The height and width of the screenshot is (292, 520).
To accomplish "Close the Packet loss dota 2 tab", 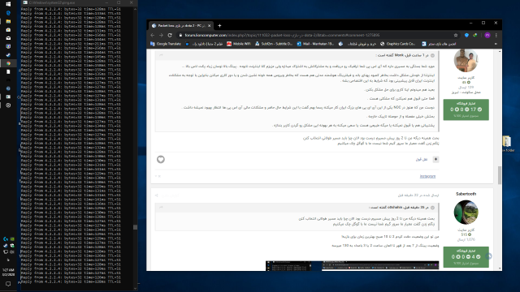I will pyautogui.click(x=210, y=25).
